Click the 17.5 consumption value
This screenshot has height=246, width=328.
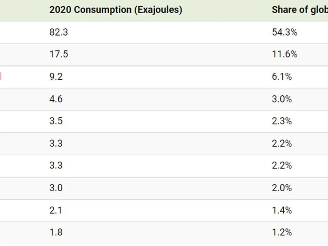click(58, 54)
